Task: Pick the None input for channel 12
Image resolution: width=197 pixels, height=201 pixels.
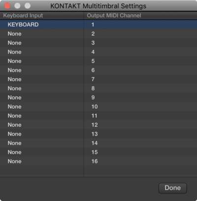Action: click(14, 125)
